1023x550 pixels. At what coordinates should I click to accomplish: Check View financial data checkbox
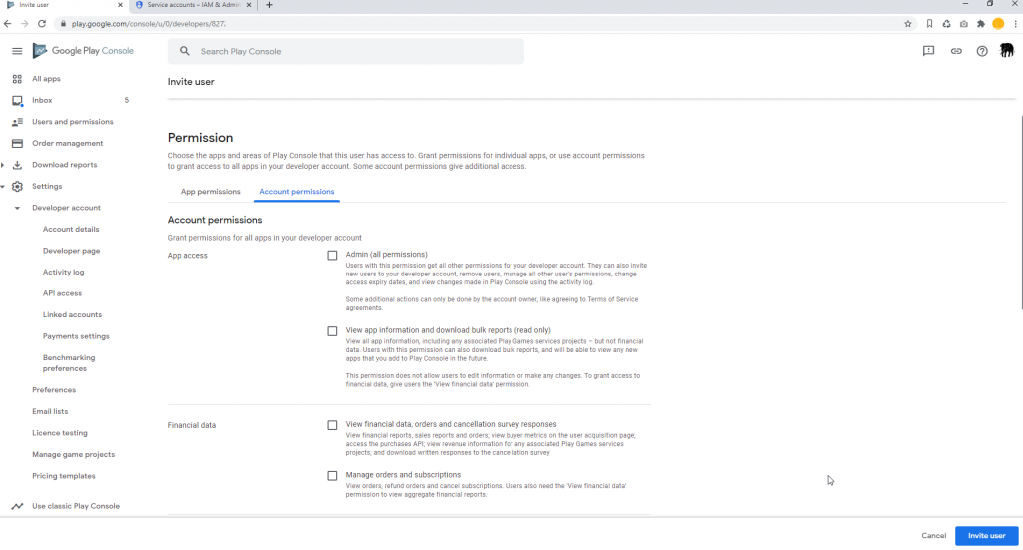click(x=332, y=425)
